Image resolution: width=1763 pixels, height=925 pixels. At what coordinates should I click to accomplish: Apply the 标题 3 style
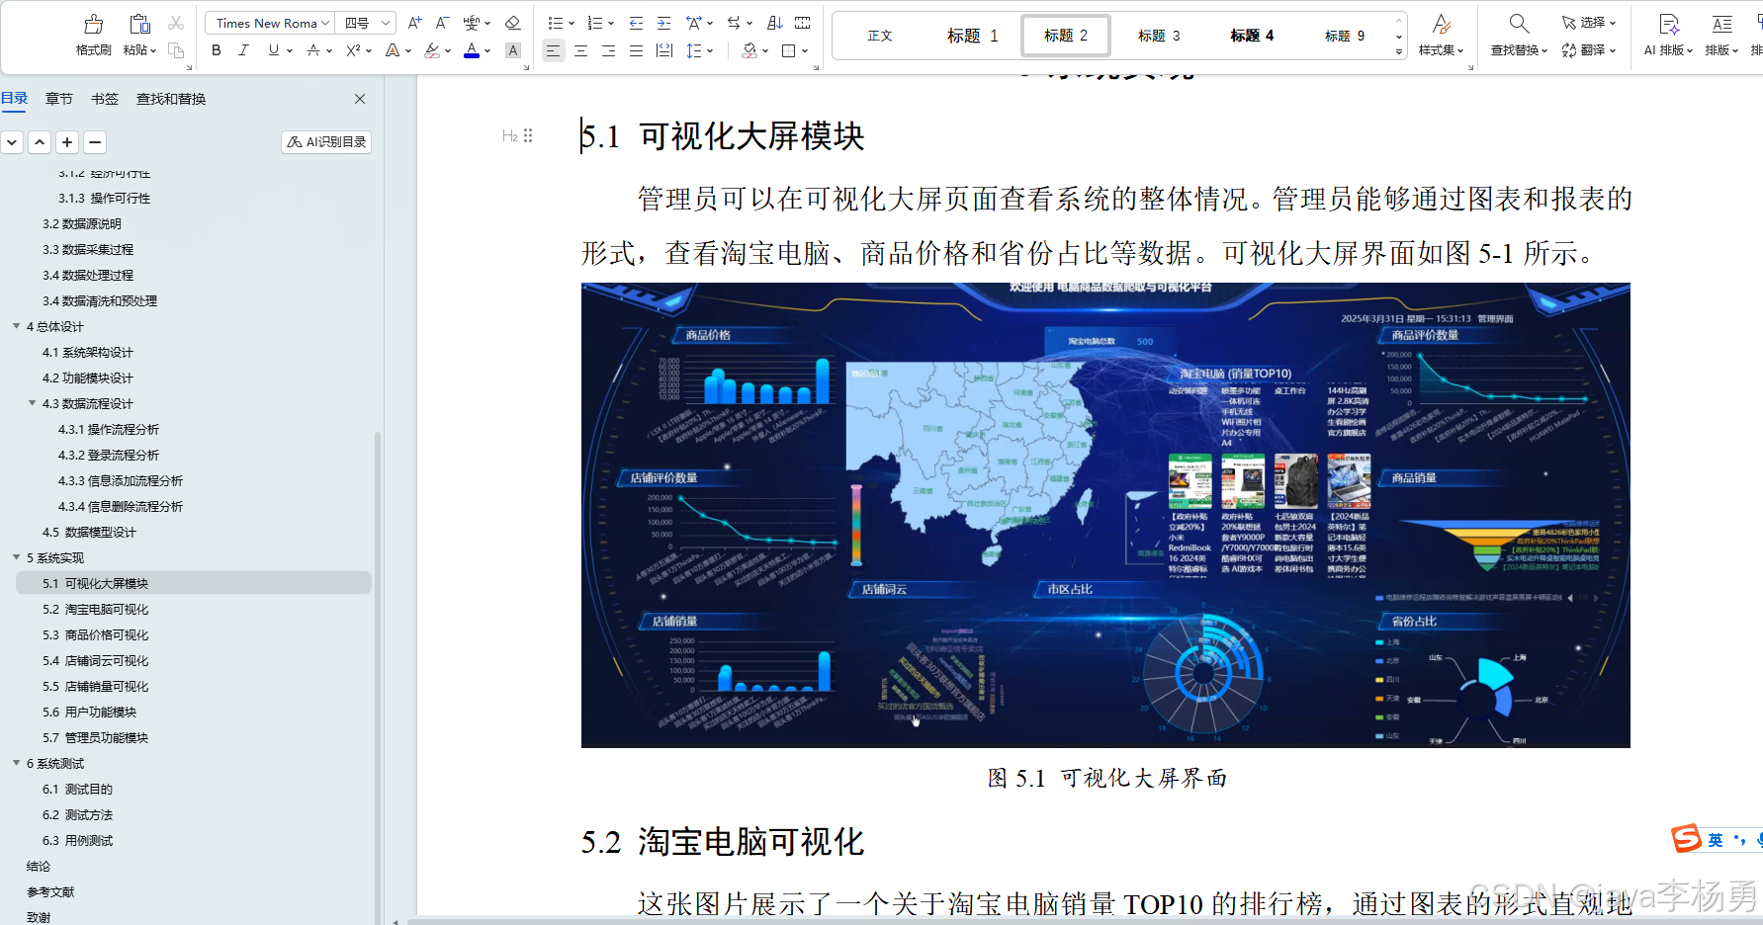click(1159, 36)
